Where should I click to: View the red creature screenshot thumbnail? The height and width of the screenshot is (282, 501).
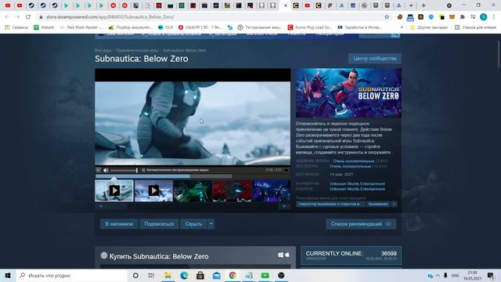(232, 190)
